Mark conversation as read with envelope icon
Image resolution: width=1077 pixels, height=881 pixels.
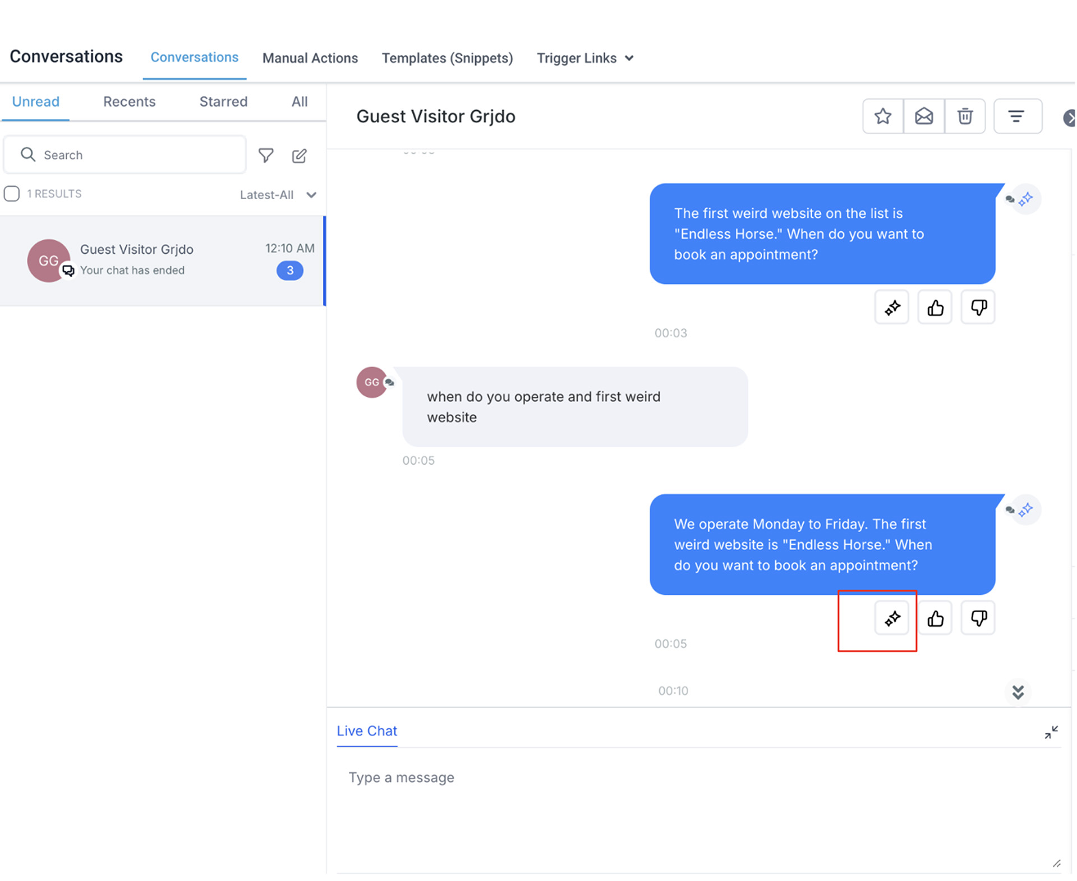coord(924,116)
